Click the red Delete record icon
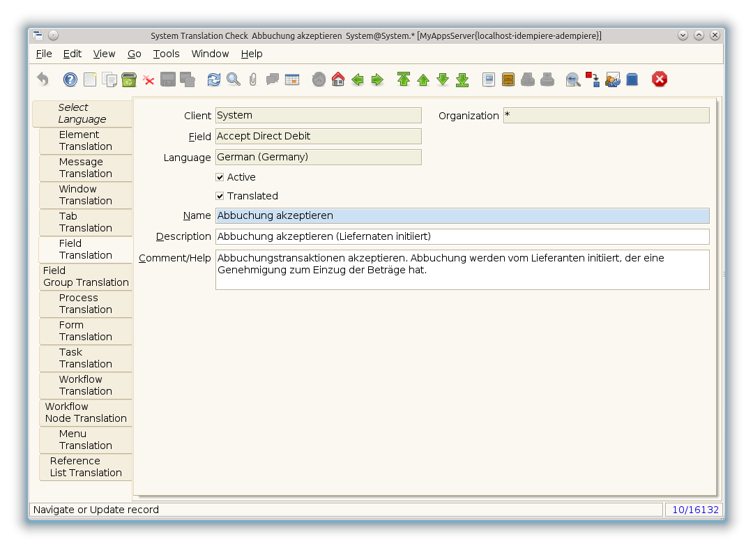The height and width of the screenshot is (548, 753). coord(149,79)
